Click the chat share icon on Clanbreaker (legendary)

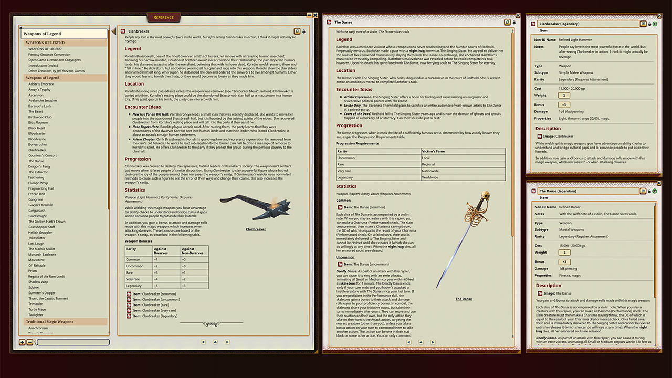pos(643,24)
